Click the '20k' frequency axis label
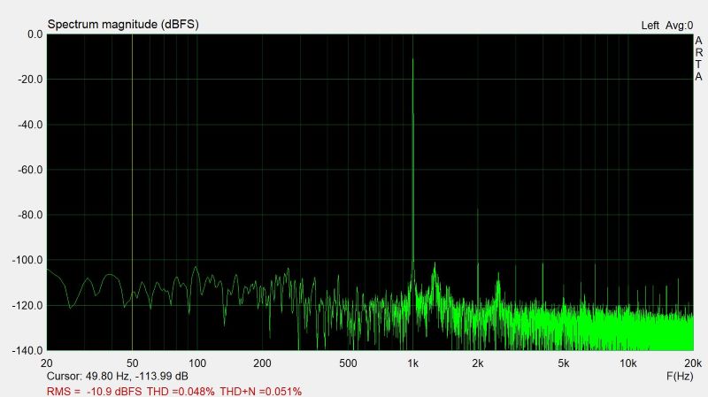 [693, 363]
